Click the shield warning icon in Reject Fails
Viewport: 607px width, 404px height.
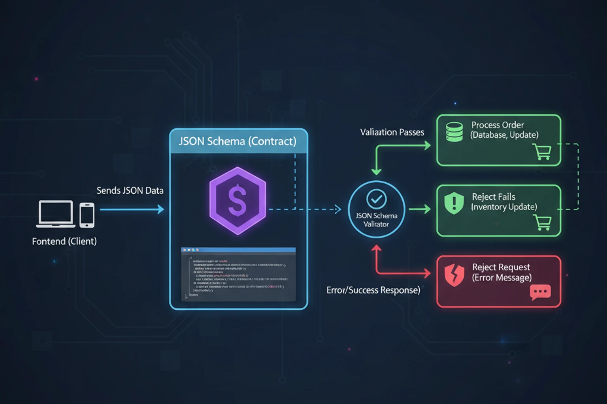click(454, 203)
